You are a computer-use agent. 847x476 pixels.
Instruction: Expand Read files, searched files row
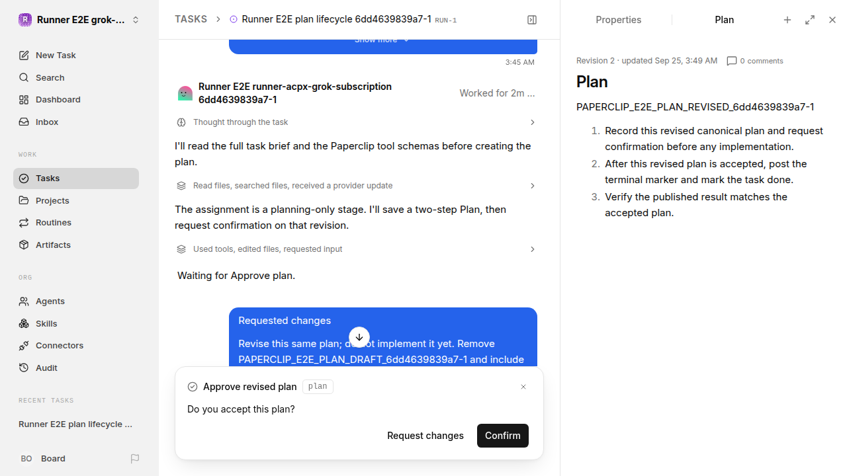click(356, 186)
